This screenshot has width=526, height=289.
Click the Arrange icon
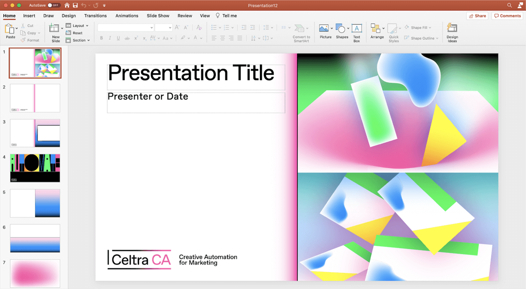point(375,29)
